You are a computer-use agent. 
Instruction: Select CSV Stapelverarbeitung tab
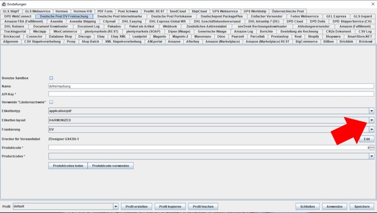click(42, 42)
